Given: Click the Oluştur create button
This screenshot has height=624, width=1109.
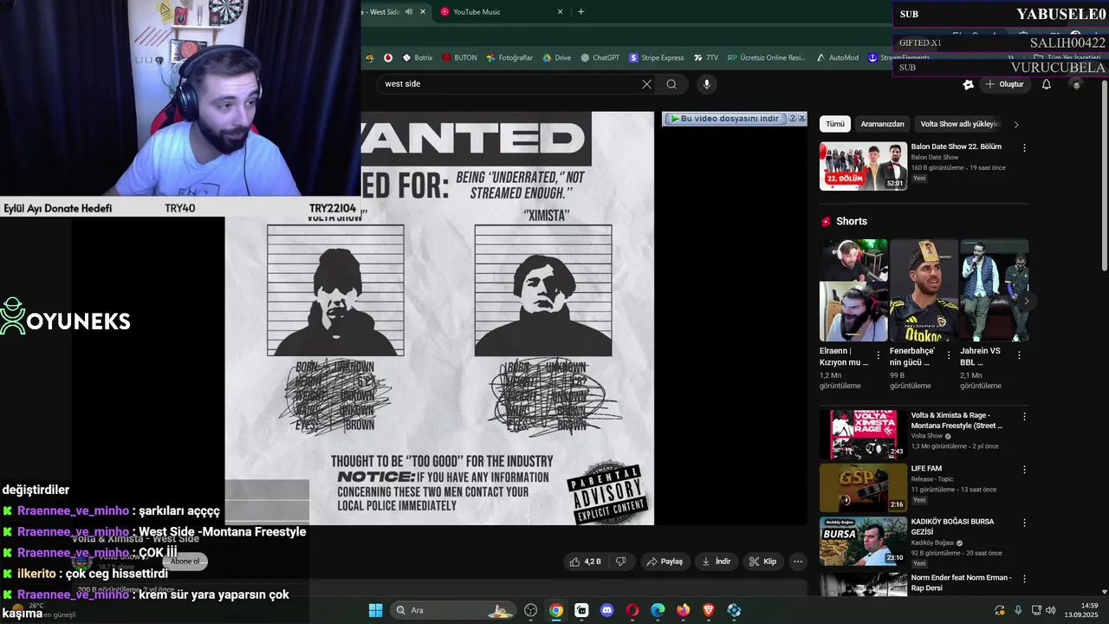Looking at the screenshot, I should click(x=1004, y=84).
